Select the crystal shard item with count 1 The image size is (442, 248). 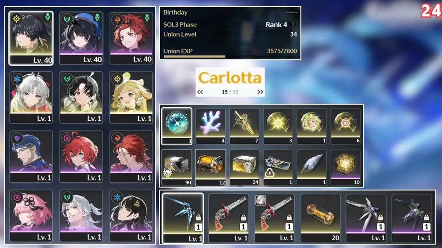point(312,168)
